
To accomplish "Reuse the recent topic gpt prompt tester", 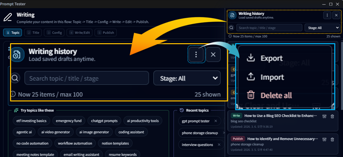I will [x=196, y=121].
